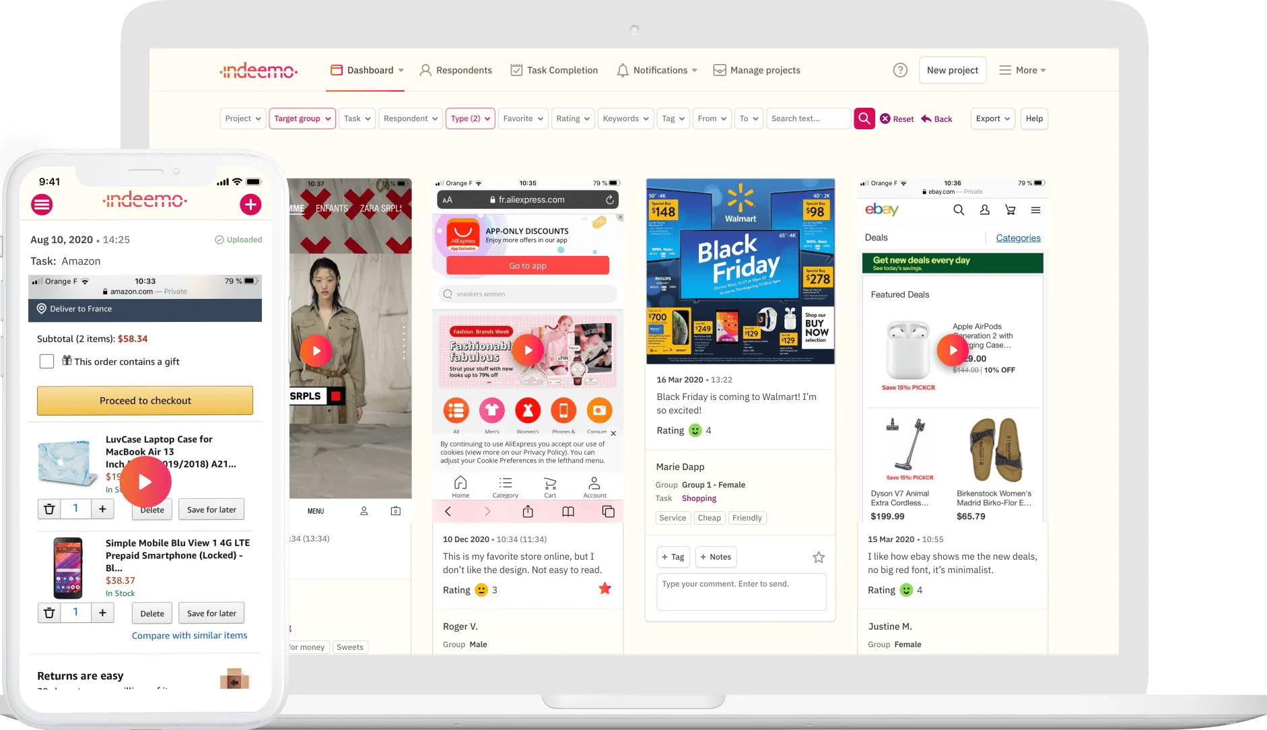The width and height of the screenshot is (1267, 730).
Task: Expand the Project filter dropdown
Action: [x=242, y=119]
